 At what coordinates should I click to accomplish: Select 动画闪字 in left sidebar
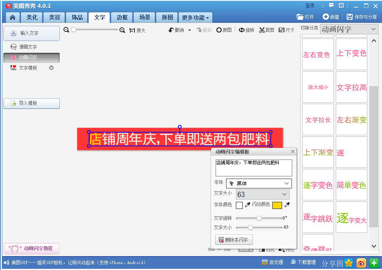point(32,58)
